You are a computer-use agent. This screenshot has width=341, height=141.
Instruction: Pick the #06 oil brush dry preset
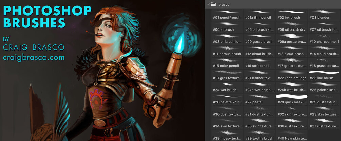click(x=292, y=27)
